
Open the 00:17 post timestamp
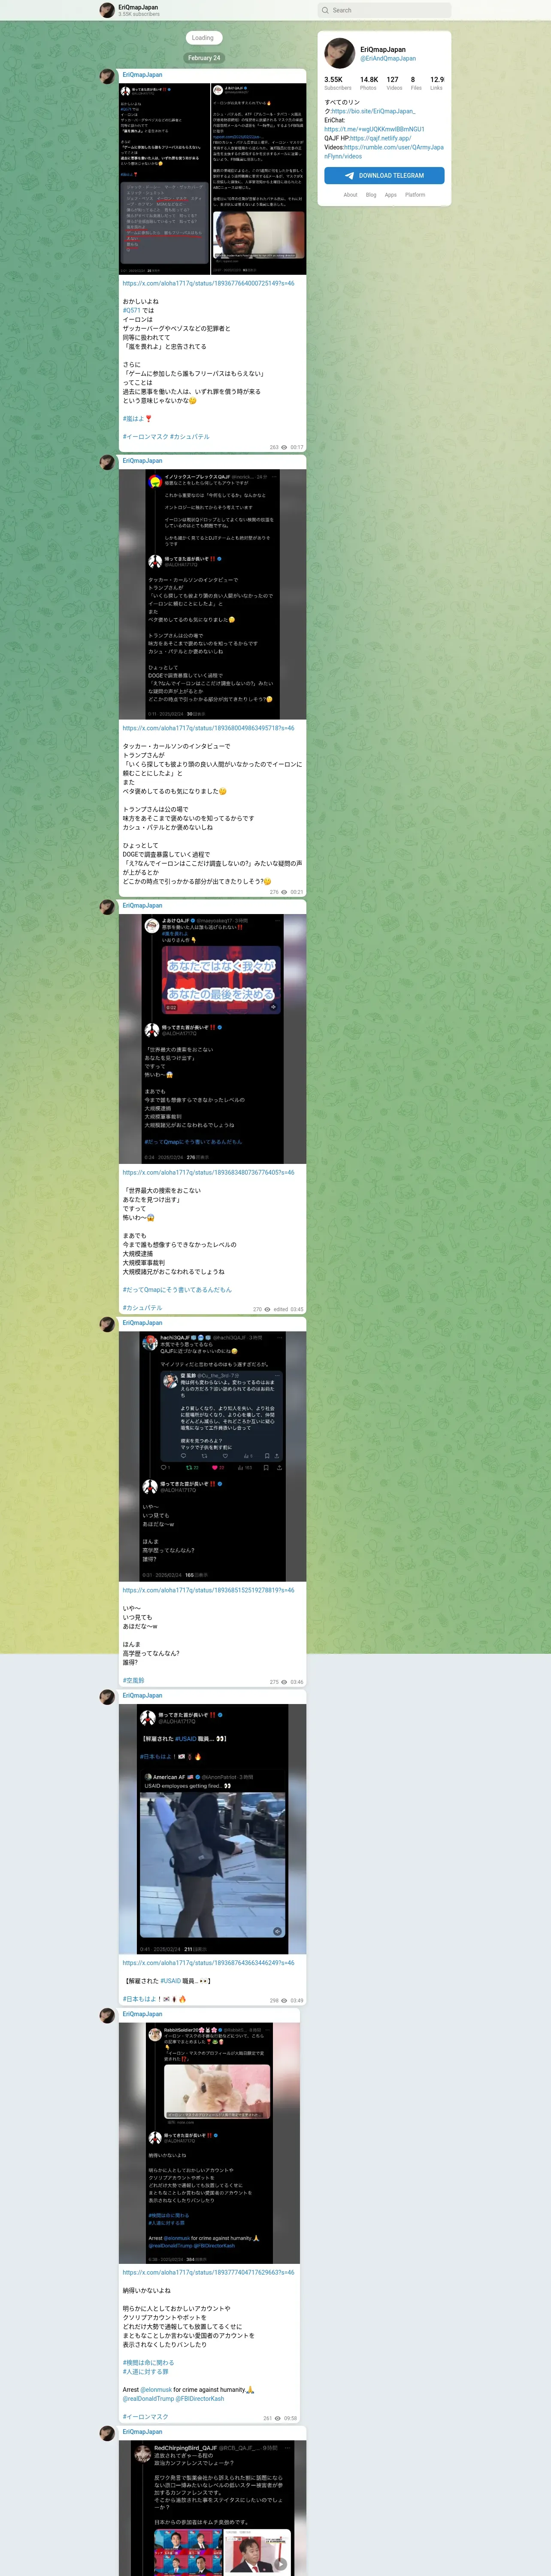pos(297,448)
